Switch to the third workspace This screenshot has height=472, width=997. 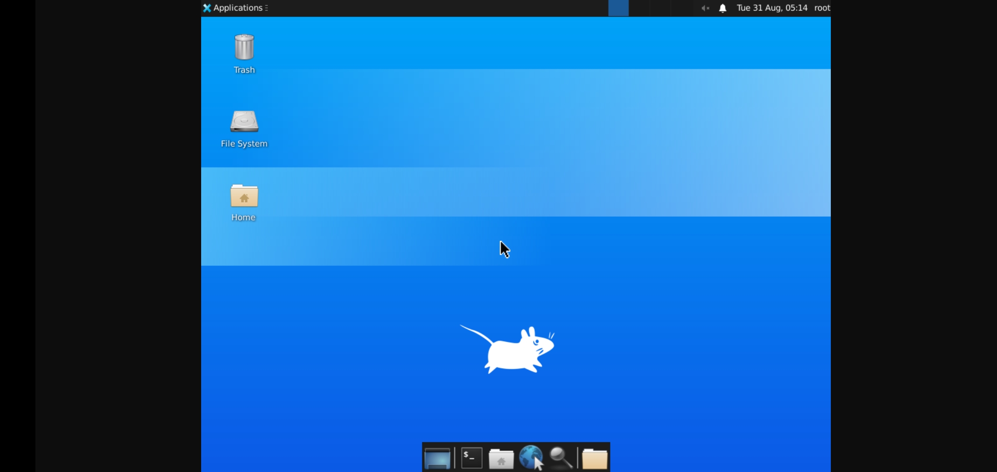click(x=660, y=8)
